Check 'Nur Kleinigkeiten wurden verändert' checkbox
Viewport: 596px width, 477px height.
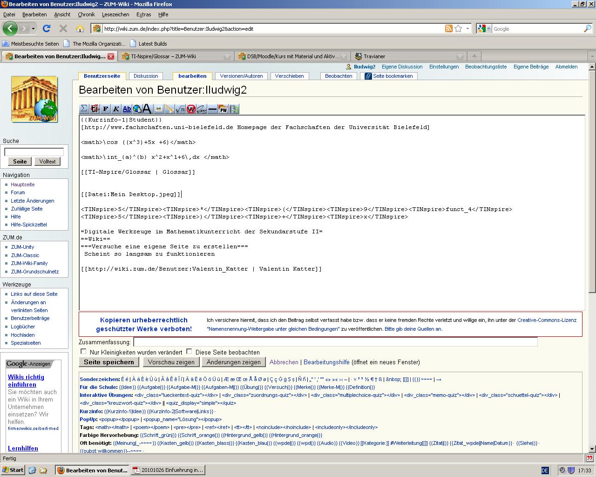tap(84, 352)
